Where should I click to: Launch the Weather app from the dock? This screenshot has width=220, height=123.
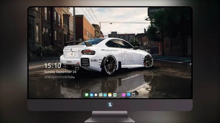tap(91, 95)
